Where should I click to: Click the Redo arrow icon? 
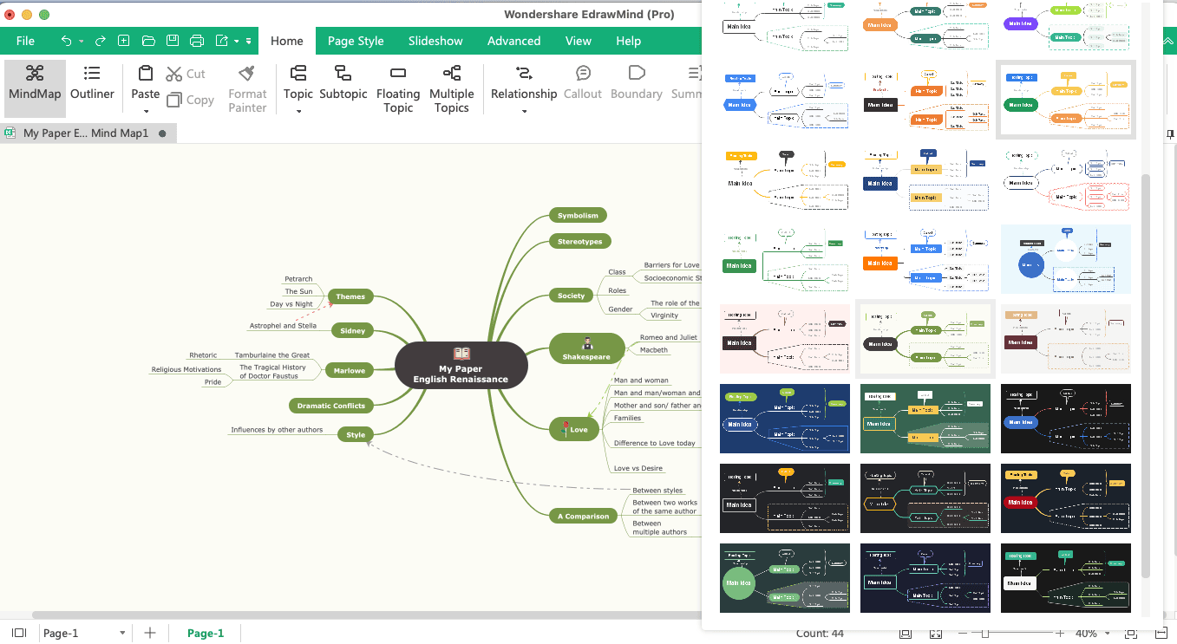(101, 41)
